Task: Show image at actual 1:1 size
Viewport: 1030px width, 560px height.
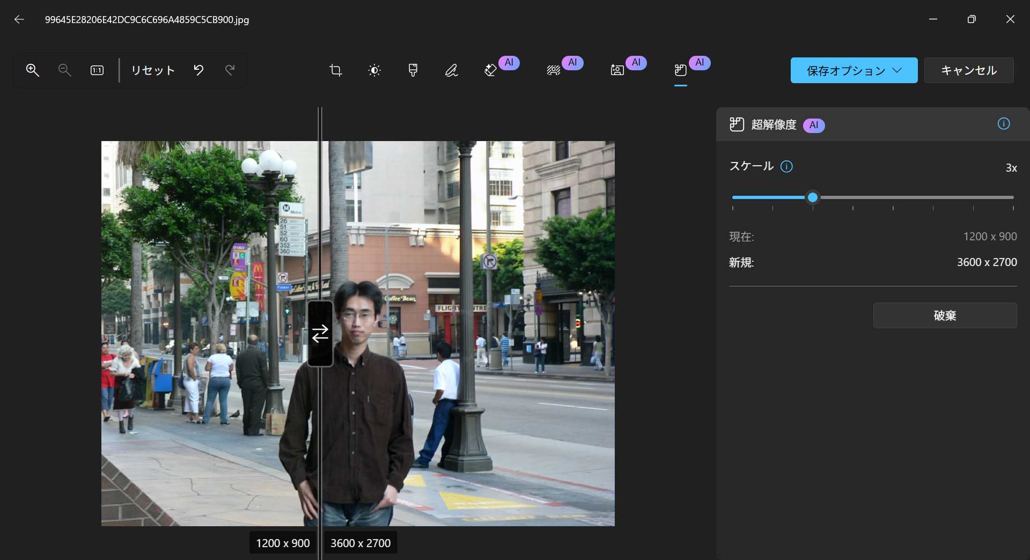Action: 97,70
